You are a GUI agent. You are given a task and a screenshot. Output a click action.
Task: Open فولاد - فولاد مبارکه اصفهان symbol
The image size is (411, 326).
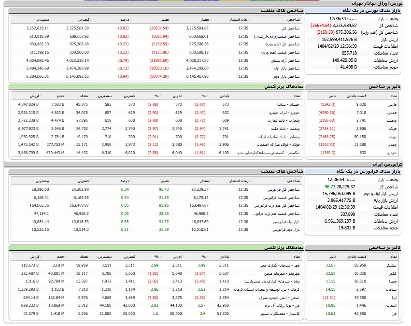(278, 145)
